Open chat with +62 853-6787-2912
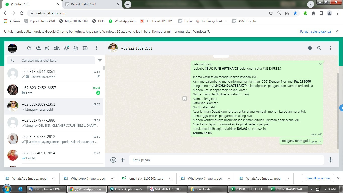The width and height of the screenshot is (343, 193). (54, 139)
